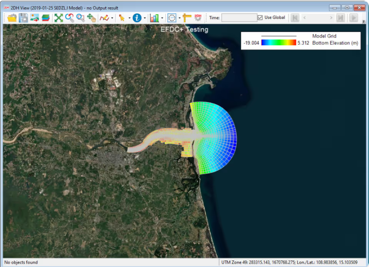369x267 pixels.
Task: Select the zoom window magnifier tool
Action: pos(80,18)
